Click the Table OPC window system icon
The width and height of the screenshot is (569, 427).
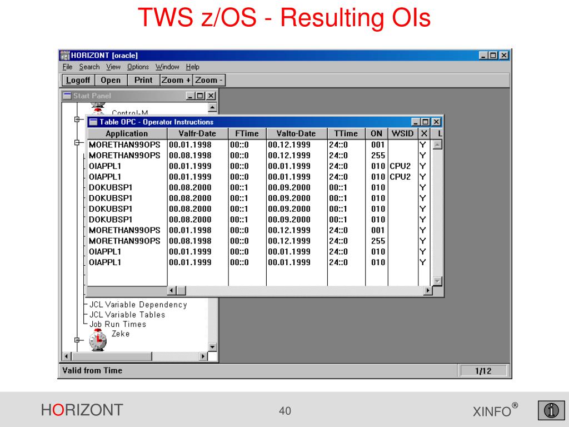[93, 122]
